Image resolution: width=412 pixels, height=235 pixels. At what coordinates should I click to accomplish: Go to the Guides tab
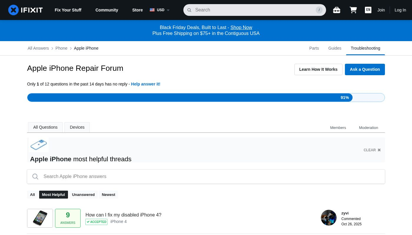click(x=335, y=48)
